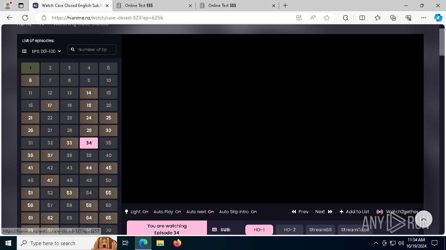Open the browser profile icon
The image size is (446, 250).
pos(8,5)
